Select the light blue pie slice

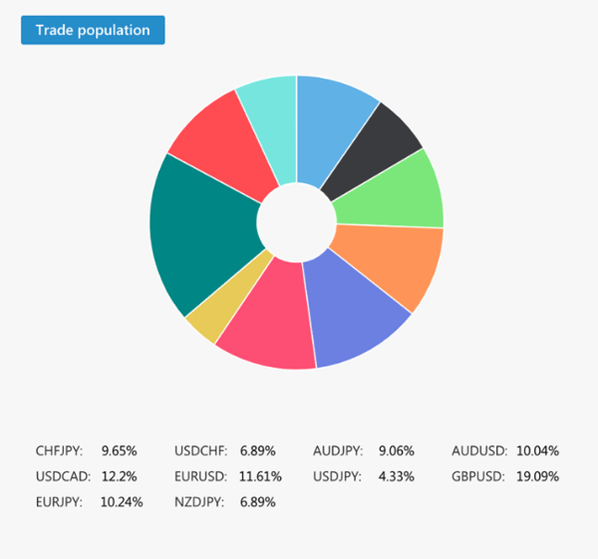tap(331, 130)
